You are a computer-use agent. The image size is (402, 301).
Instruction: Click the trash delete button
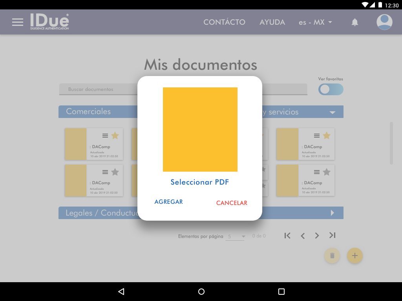point(332,256)
